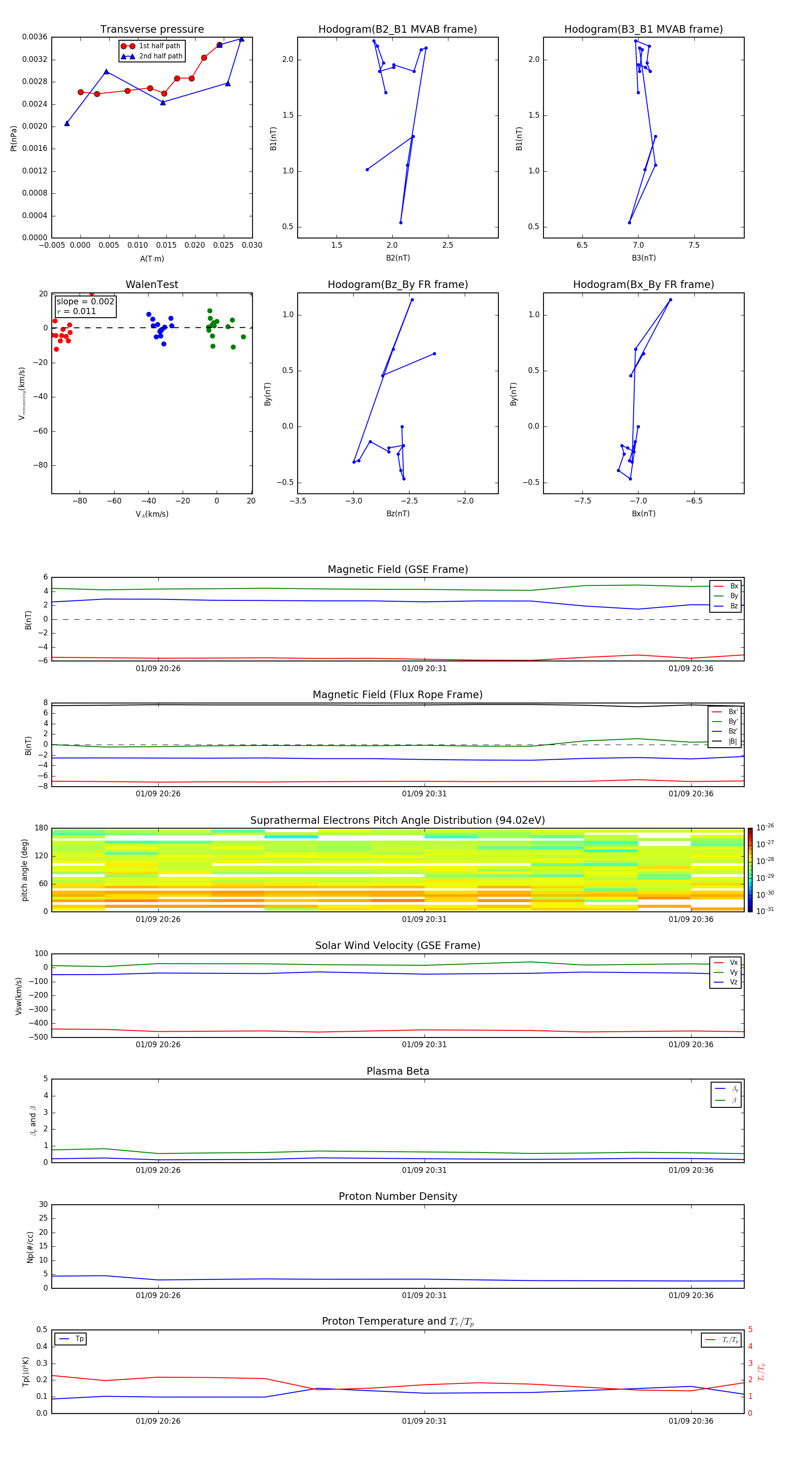
Task: Select the B3(nT) x-axis label
Action: pyautogui.click(x=643, y=258)
